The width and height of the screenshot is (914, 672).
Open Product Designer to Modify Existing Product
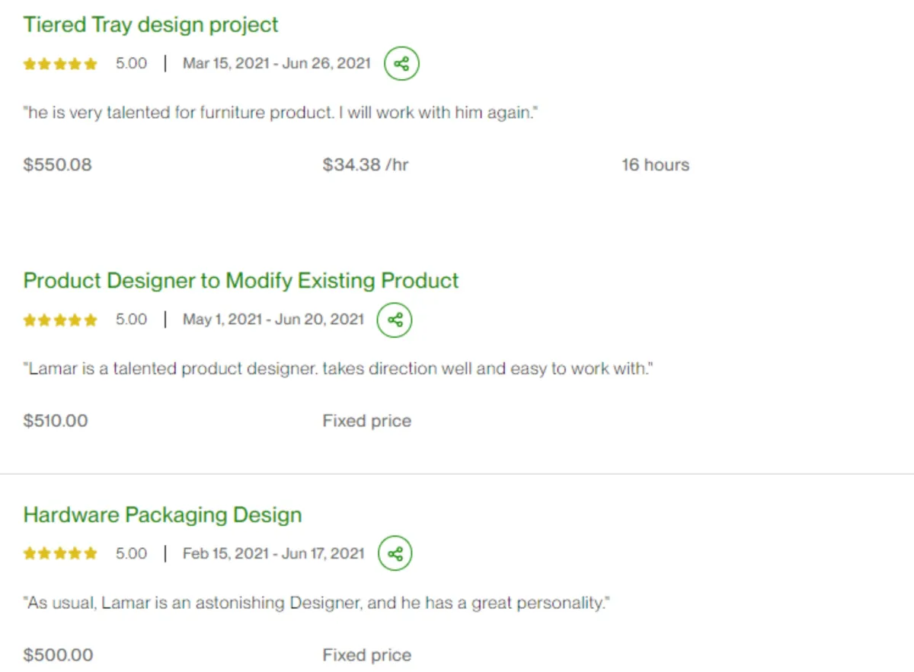click(241, 281)
